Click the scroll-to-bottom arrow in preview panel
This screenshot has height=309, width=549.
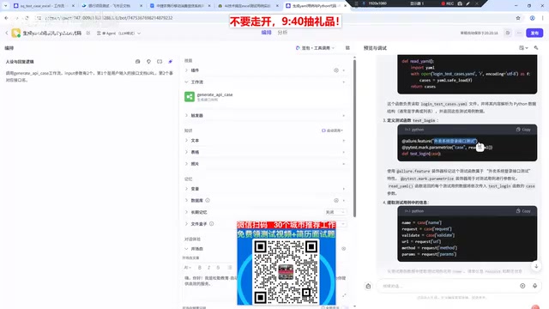pyautogui.click(x=536, y=266)
